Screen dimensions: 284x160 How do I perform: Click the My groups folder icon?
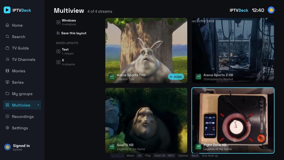pos(7,93)
